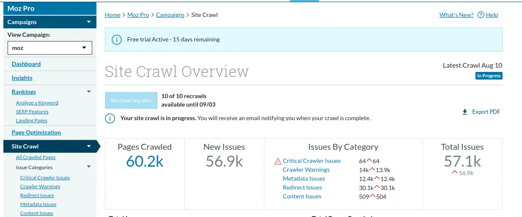Click the Export PDF link text
Viewport: 522px width, 217px height.
[486, 112]
